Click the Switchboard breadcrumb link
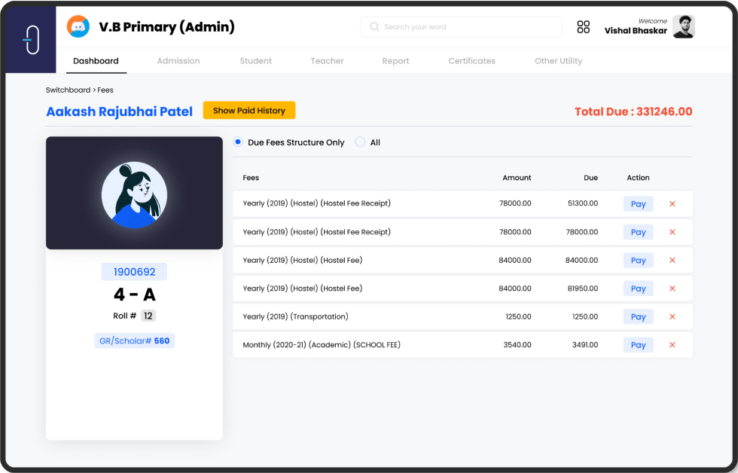The height and width of the screenshot is (473, 738). 68,90
